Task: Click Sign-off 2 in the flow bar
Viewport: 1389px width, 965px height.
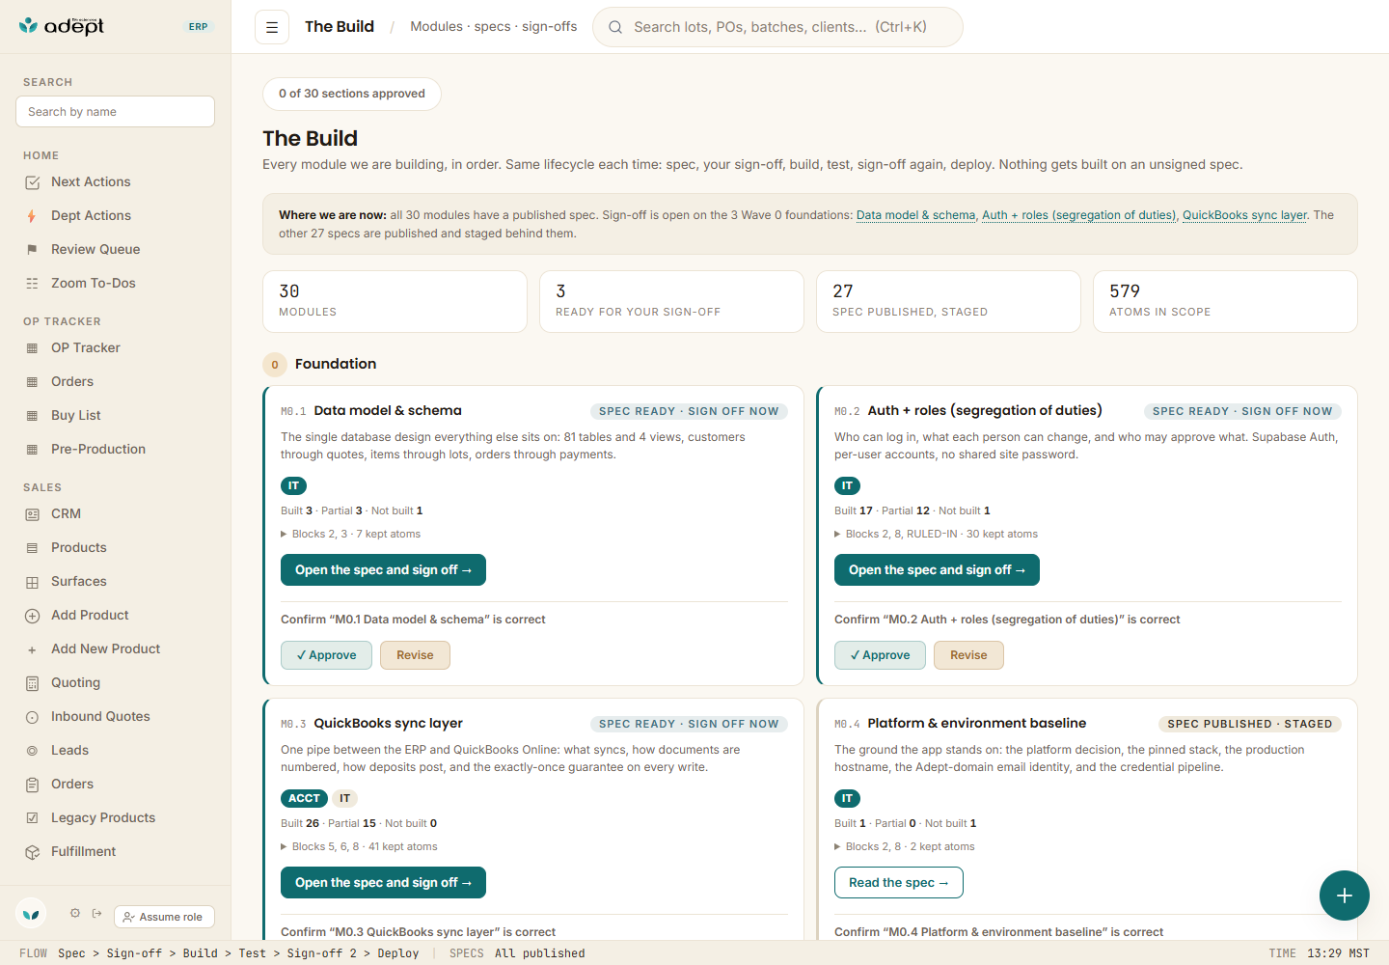Action: tap(321, 953)
